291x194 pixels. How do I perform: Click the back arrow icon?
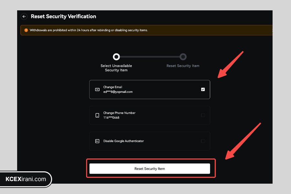24,16
